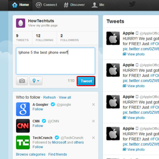Image resolution: width=159 pixels, height=159 pixels.
Task: Open the Microsoft link under TechCrunch
Action: 59,142
